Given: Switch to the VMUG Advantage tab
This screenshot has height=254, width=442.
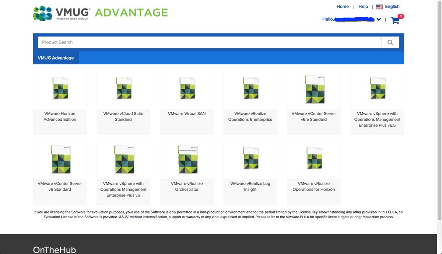Looking at the screenshot, I should tap(56, 58).
